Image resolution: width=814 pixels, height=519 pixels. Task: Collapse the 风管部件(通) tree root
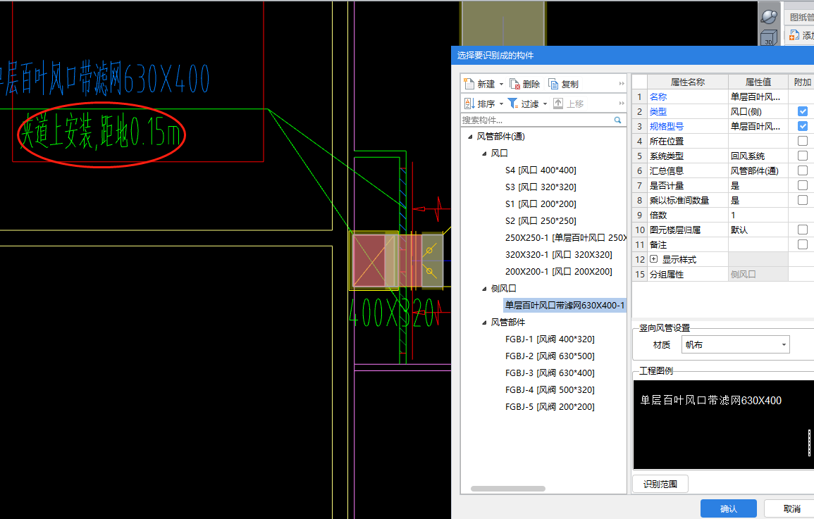470,137
